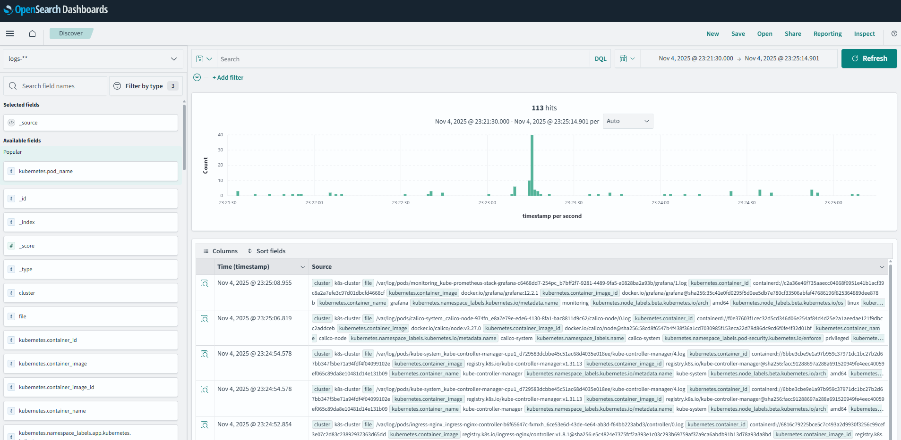The height and width of the screenshot is (440, 901).
Task: Click Save in top menu
Action: point(738,34)
